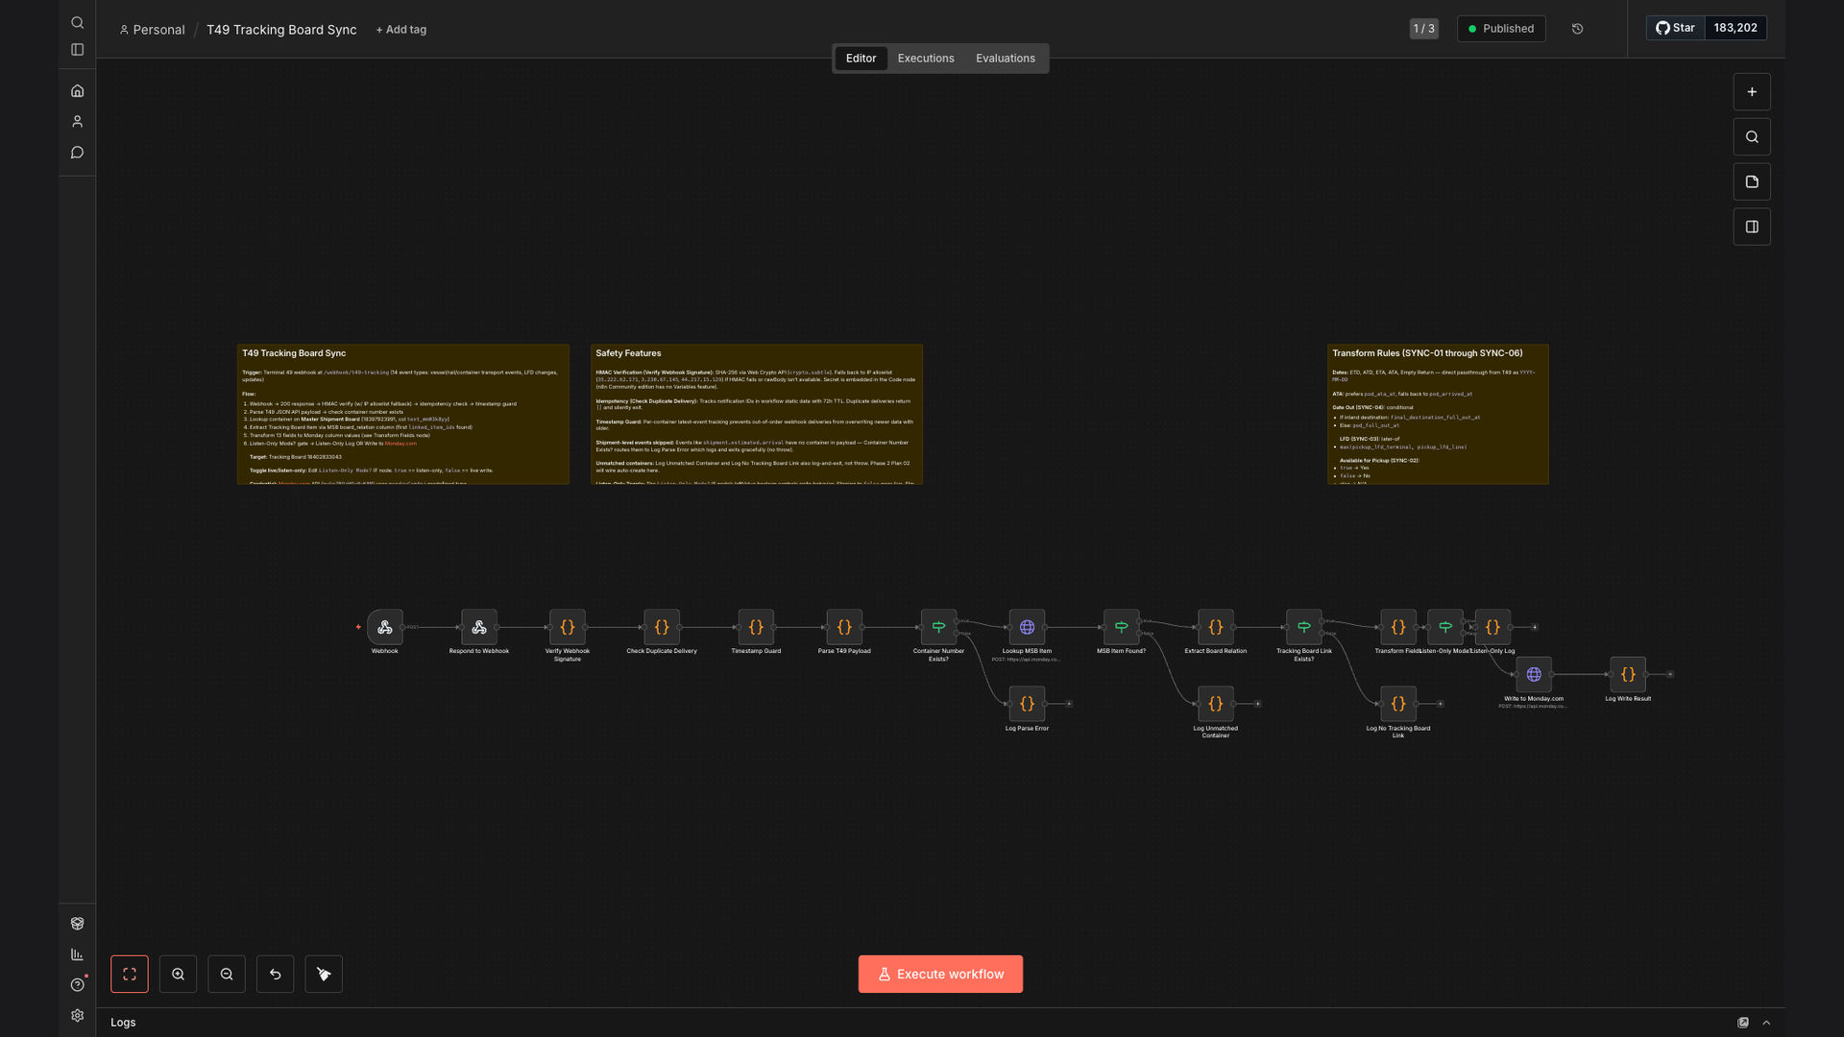Click the Published status button
The width and height of the screenshot is (1844, 1037).
click(1501, 29)
